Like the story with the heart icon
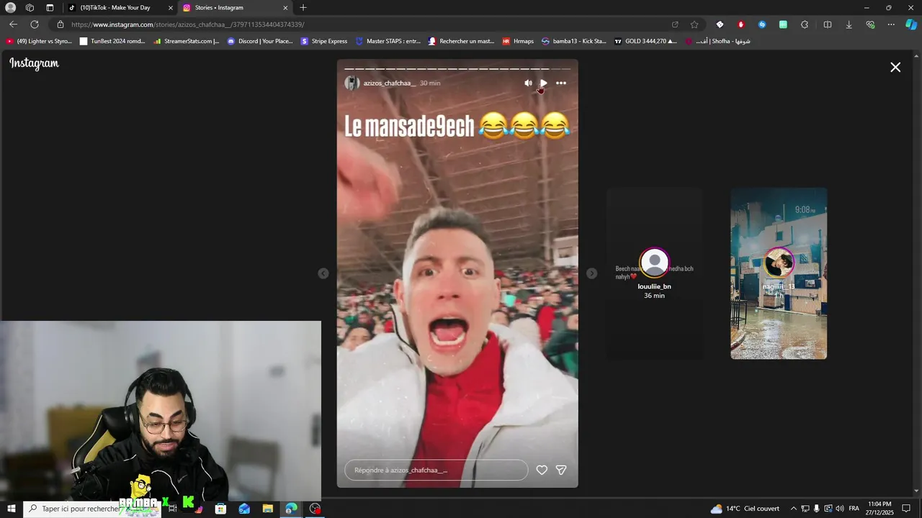This screenshot has height=518, width=922. 542,470
